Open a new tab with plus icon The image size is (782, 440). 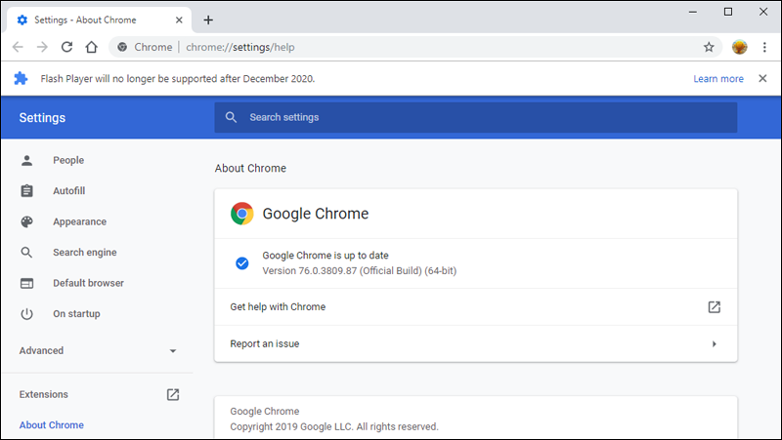(208, 20)
